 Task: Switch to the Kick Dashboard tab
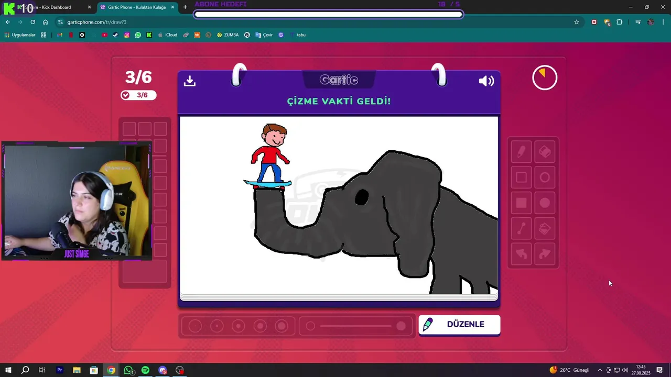pos(51,7)
